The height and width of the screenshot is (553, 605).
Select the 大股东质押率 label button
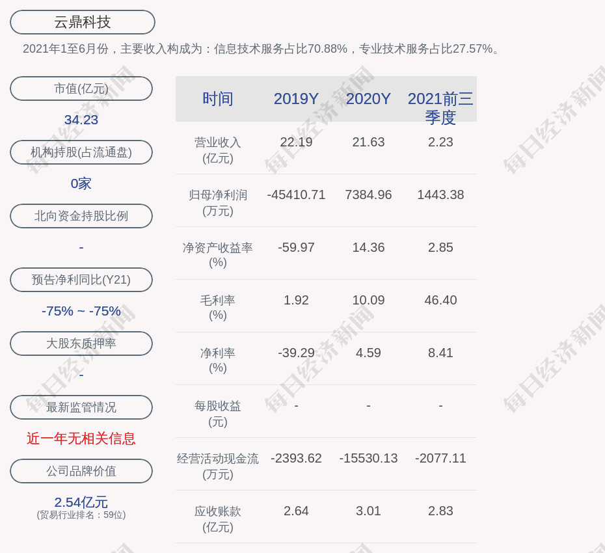pos(81,344)
